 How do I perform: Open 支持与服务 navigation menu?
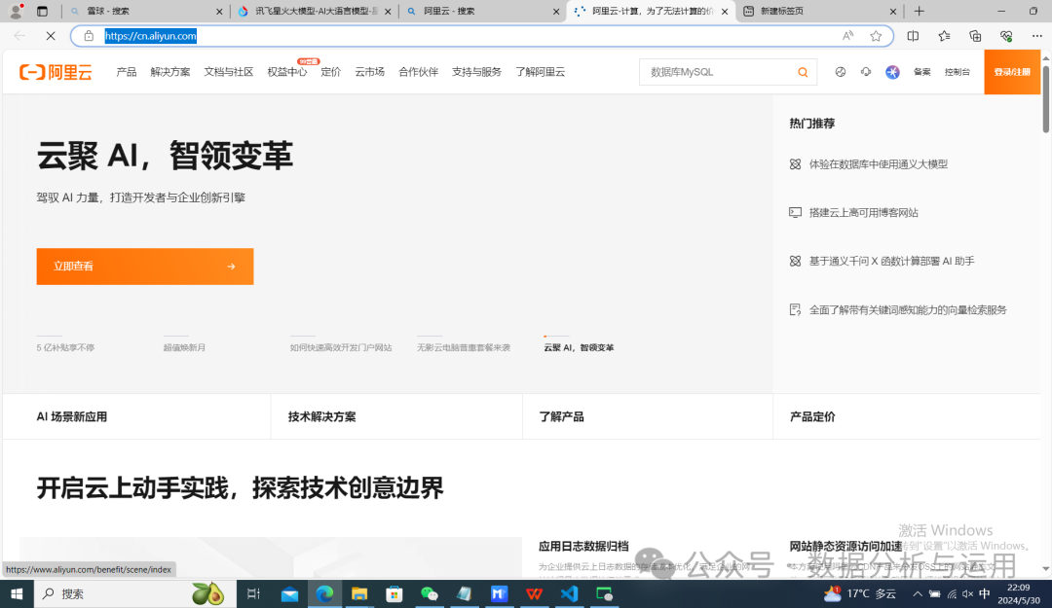click(x=476, y=72)
